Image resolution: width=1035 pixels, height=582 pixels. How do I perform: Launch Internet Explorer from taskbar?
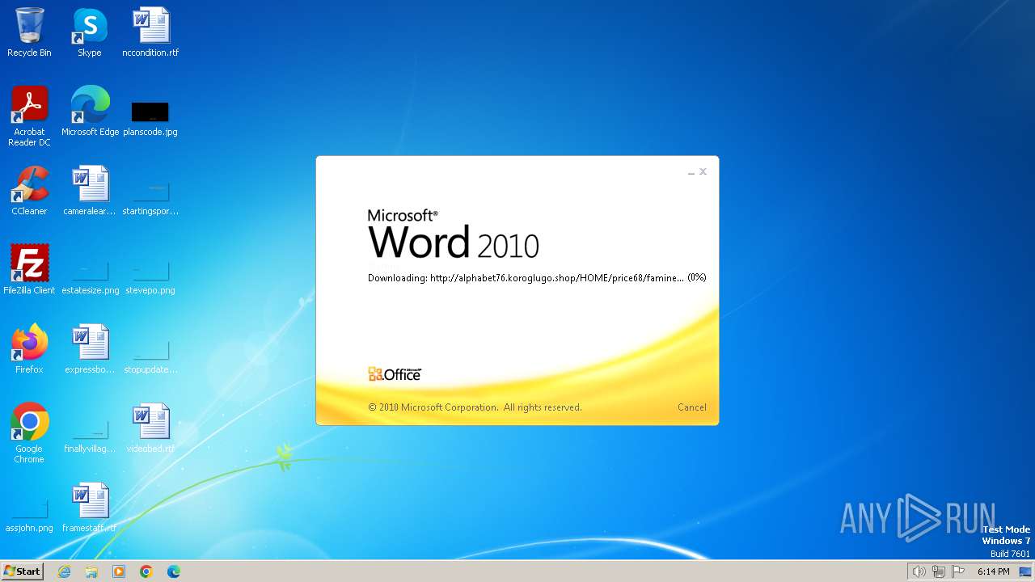coord(64,571)
